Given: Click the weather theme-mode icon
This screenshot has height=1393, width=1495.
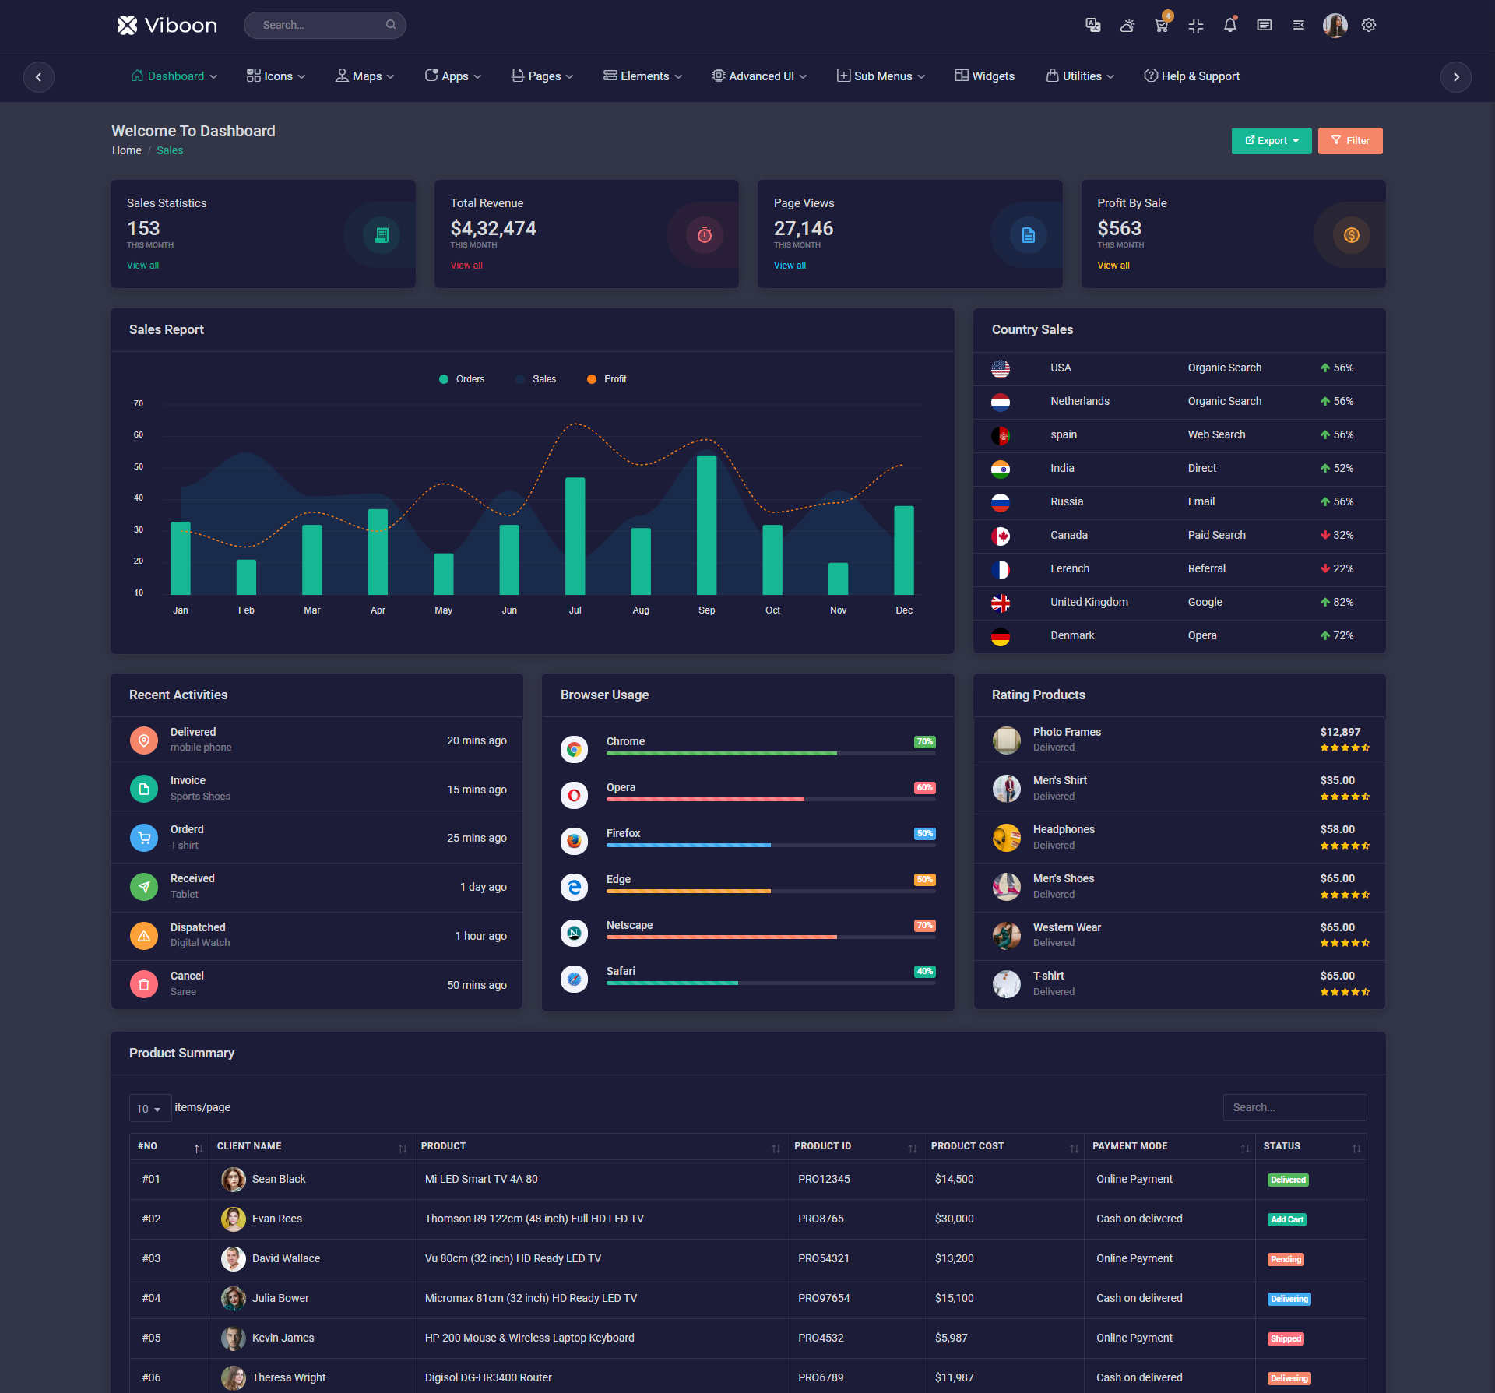Looking at the screenshot, I should tap(1127, 25).
